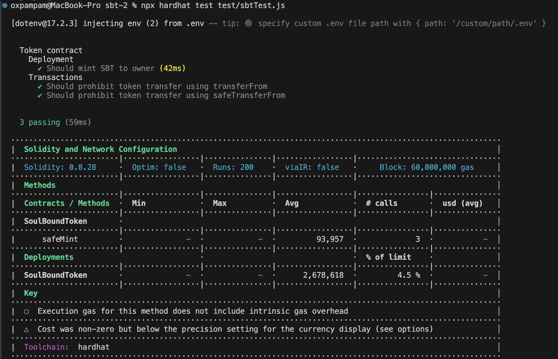The image size is (558, 359).
Task: Click the checkmark for the safeTransferFrom prohibit test
Action: [40, 95]
